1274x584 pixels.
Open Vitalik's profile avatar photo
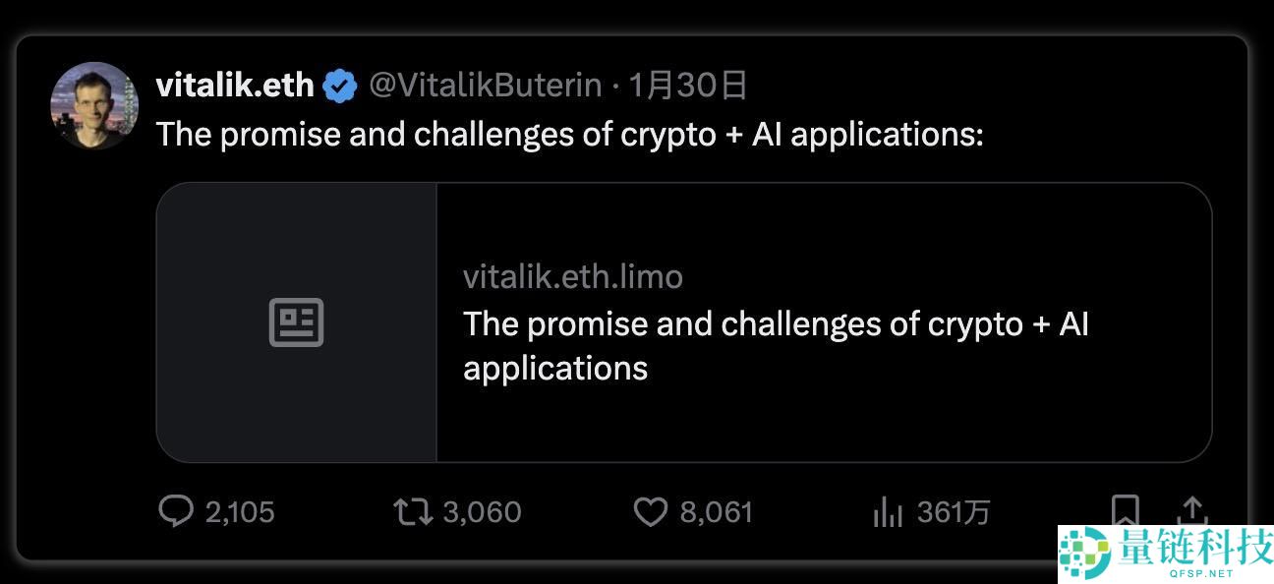[x=94, y=105]
